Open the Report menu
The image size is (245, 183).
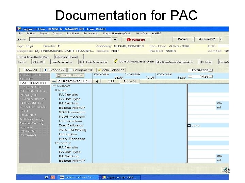click(x=44, y=34)
